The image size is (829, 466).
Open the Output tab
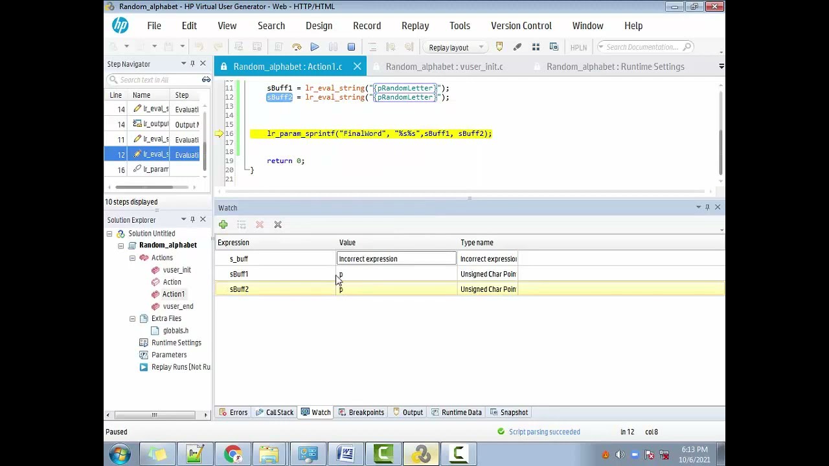coord(407,412)
